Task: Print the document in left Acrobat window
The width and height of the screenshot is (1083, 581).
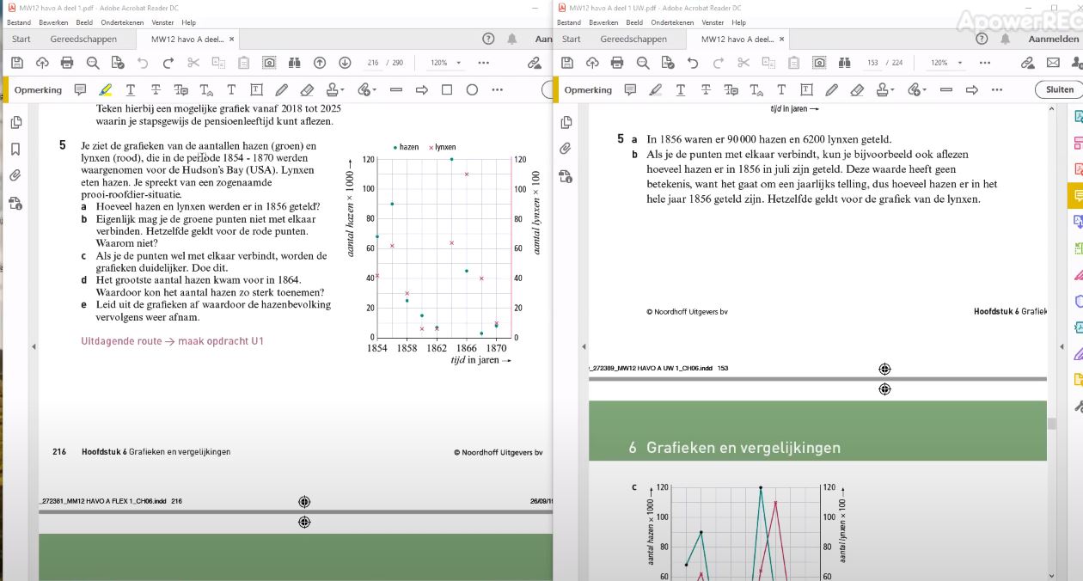Action: click(x=67, y=63)
